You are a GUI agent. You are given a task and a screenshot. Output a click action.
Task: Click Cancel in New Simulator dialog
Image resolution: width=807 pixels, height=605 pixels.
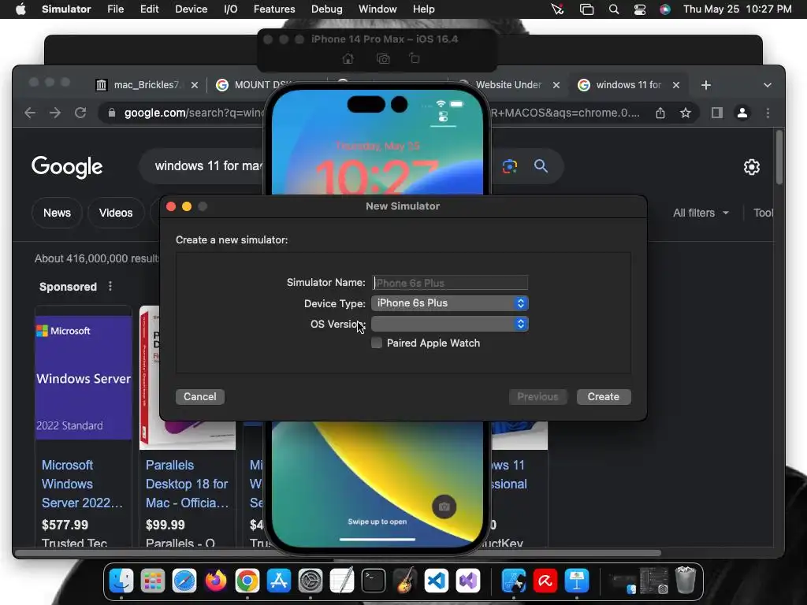[x=199, y=397]
